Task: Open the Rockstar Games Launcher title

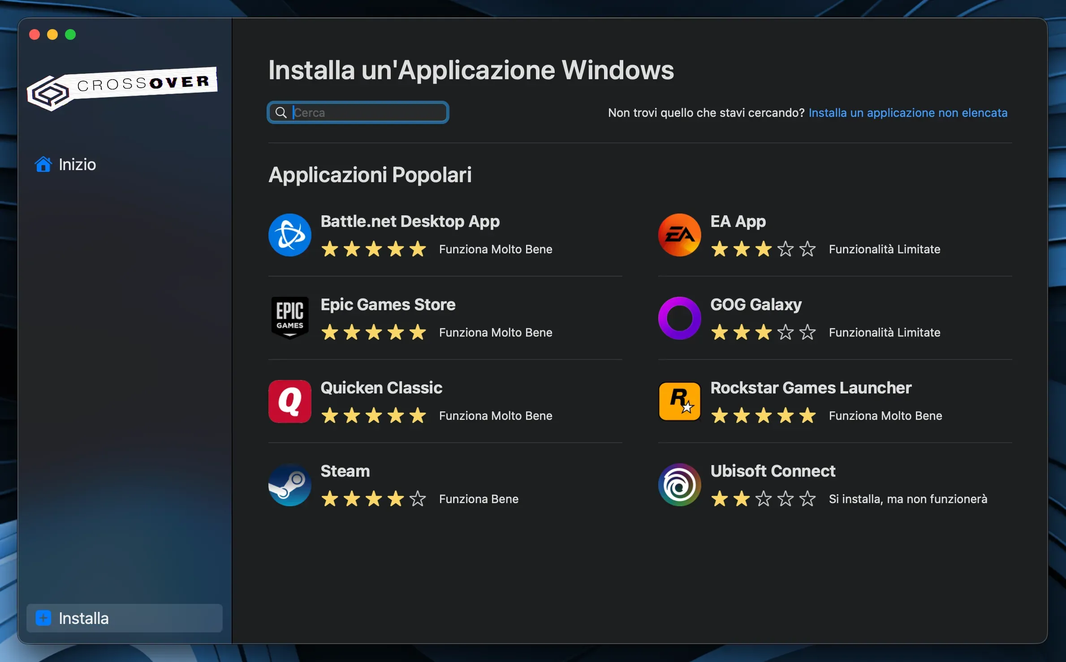Action: click(811, 388)
